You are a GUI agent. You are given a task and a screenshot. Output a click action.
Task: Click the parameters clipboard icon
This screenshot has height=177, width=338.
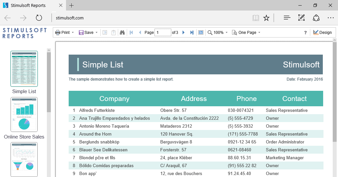tap(114, 33)
